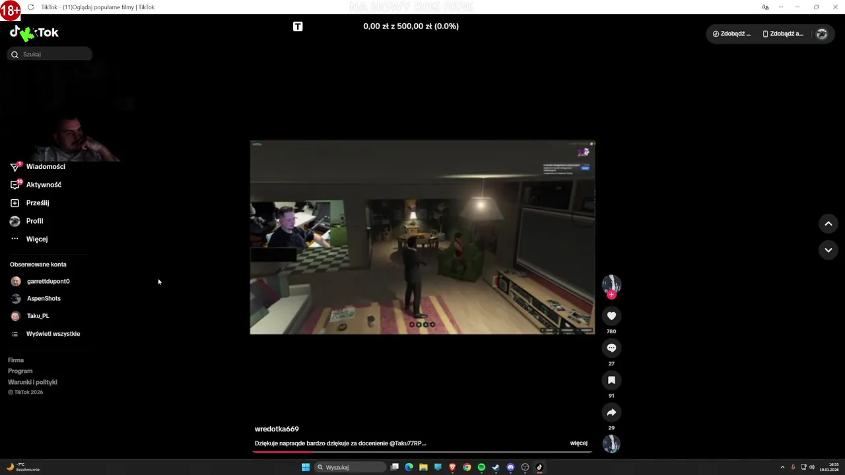Click the Zdobądź aplikację phone button
845x475 pixels.
(783, 34)
